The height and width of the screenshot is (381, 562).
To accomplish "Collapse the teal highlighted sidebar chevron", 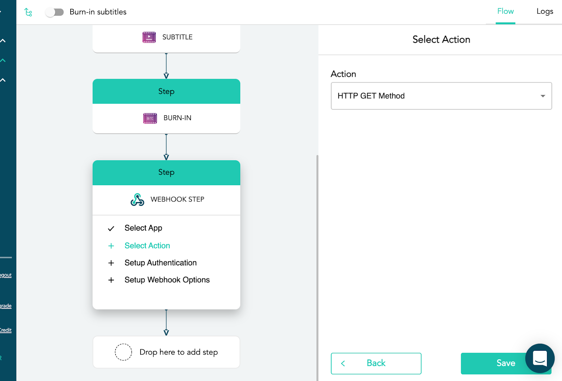I will 3,60.
